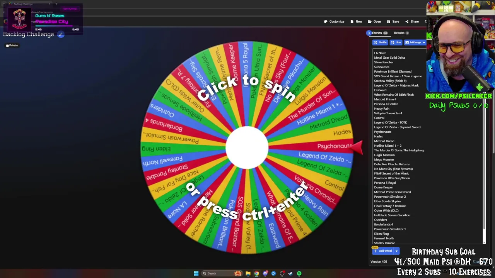Screen dimensions: 495x278
Task: Select 'Metroid Prime 4' entry
Action: (385, 99)
